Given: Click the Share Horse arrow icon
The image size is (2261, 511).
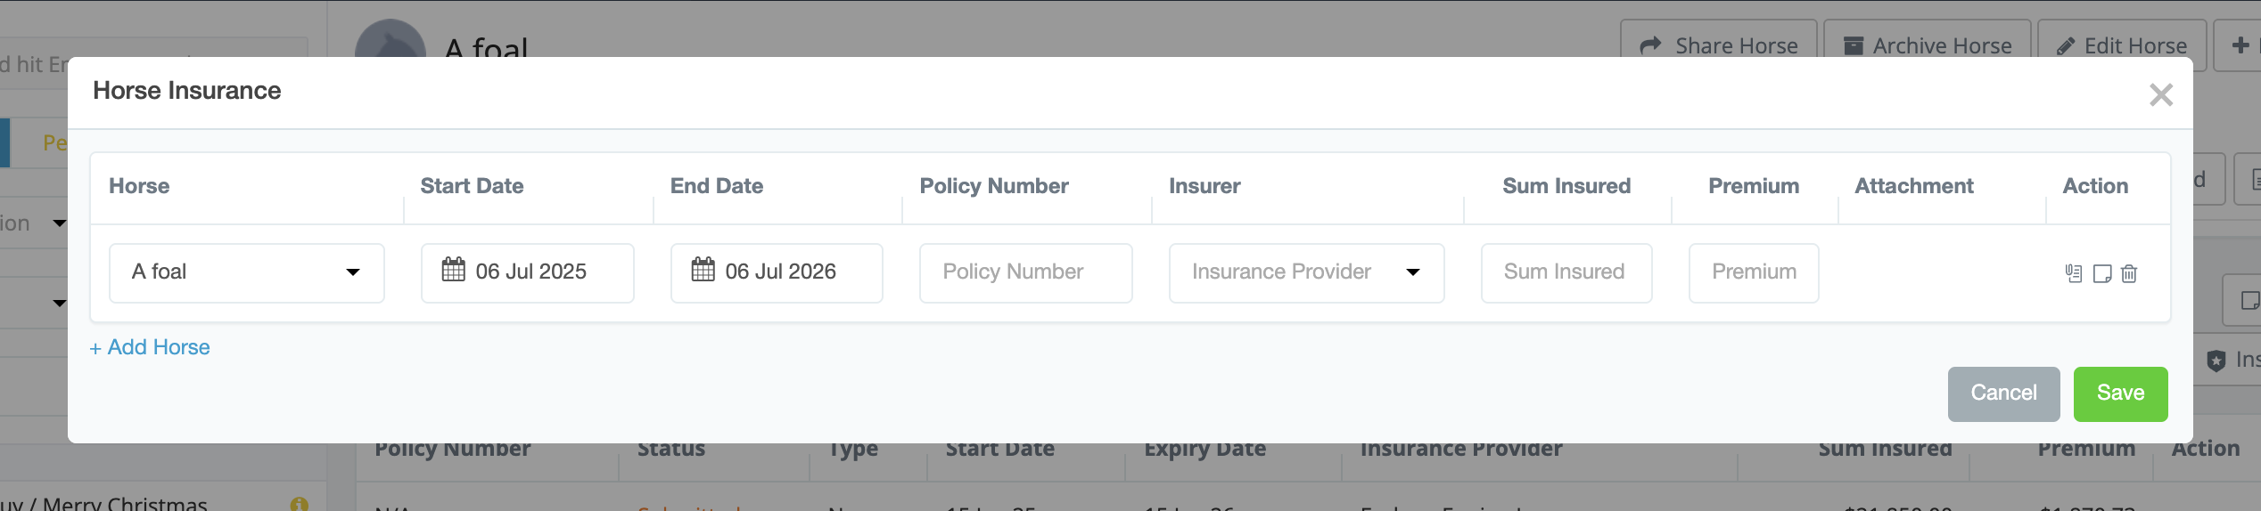Looking at the screenshot, I should (x=1650, y=45).
